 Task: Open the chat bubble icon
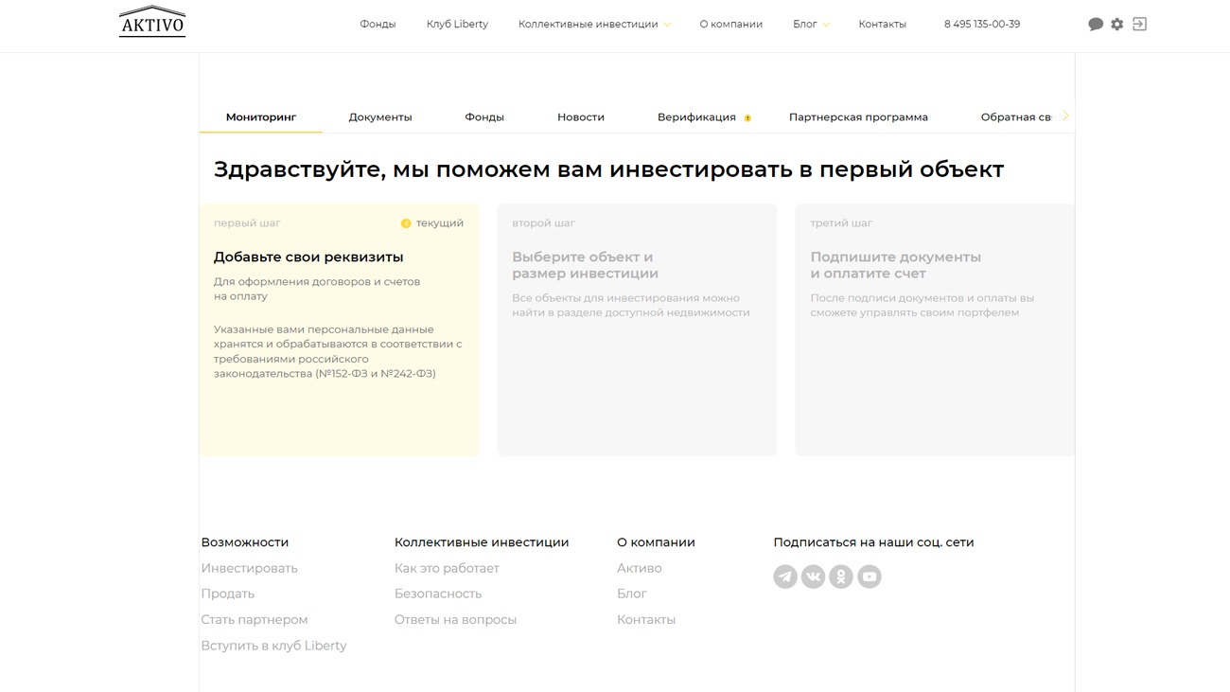click(1096, 25)
